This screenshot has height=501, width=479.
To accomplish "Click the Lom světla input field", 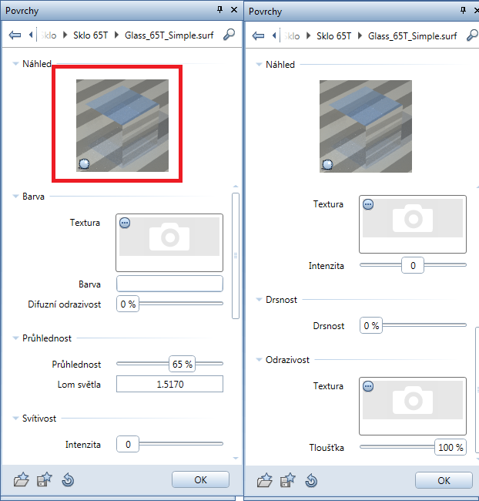I will [169, 384].
